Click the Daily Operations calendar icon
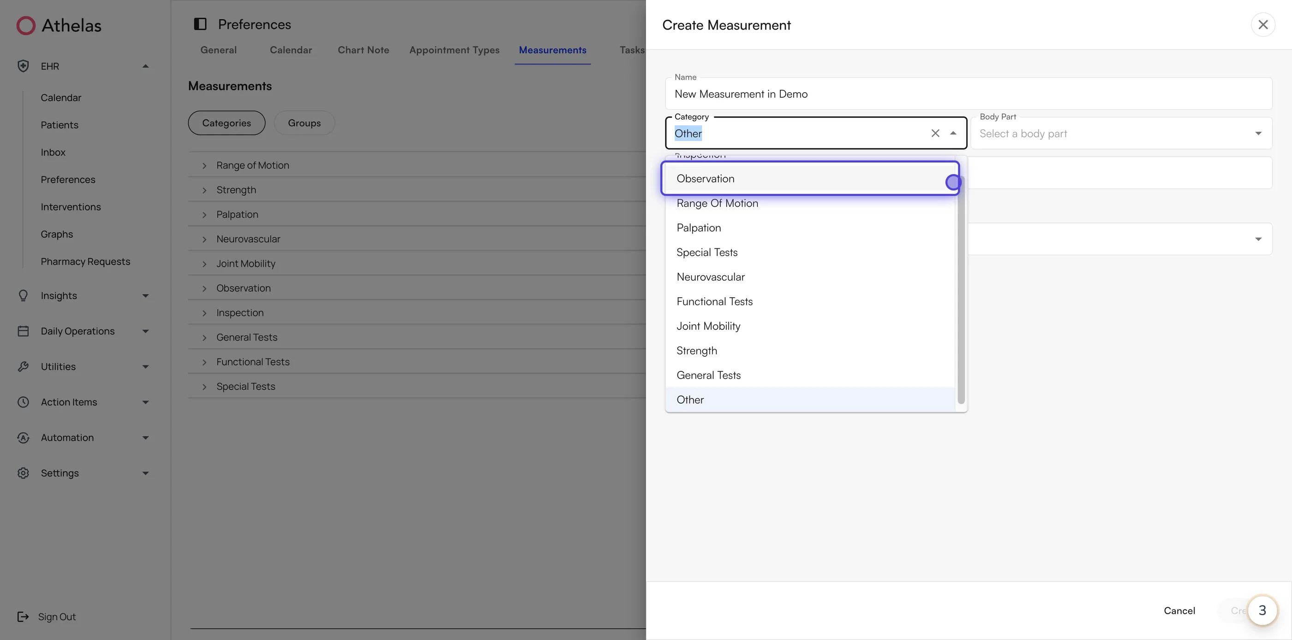 click(x=23, y=331)
